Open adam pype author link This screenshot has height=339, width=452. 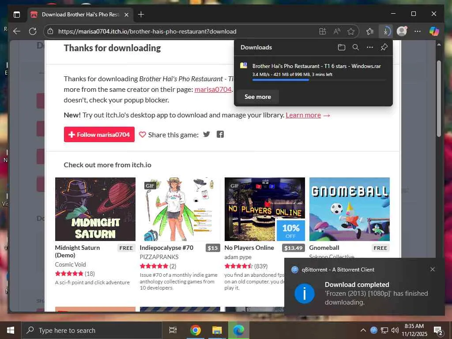click(238, 257)
